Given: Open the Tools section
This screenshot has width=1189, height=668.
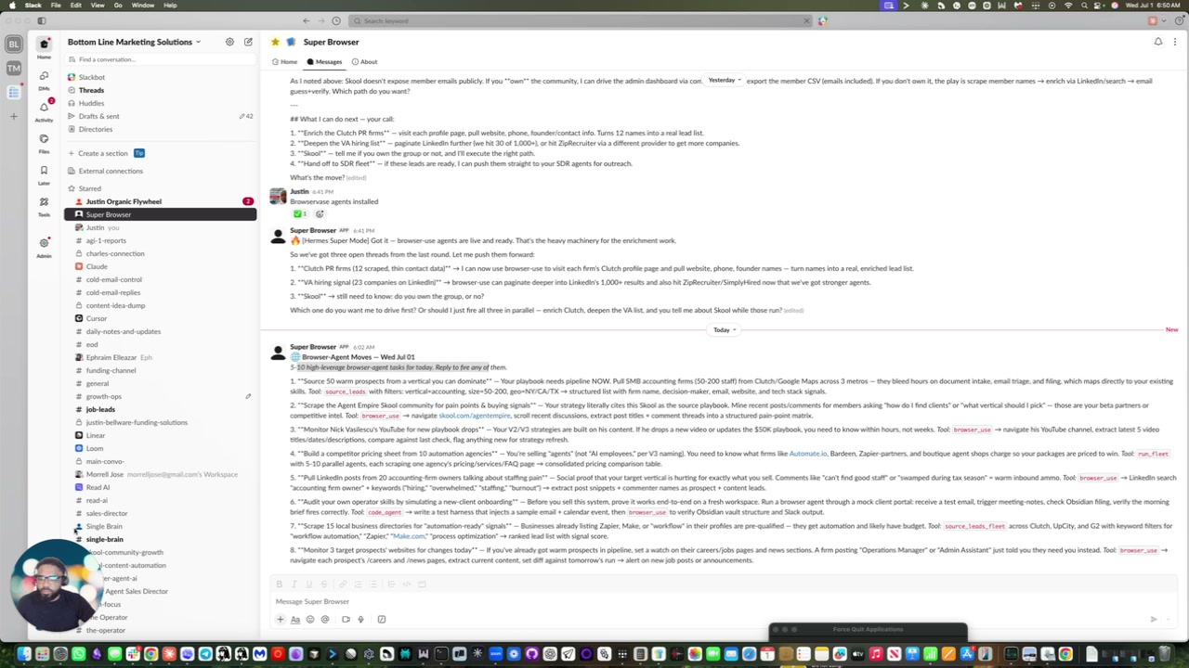Looking at the screenshot, I should (x=44, y=205).
